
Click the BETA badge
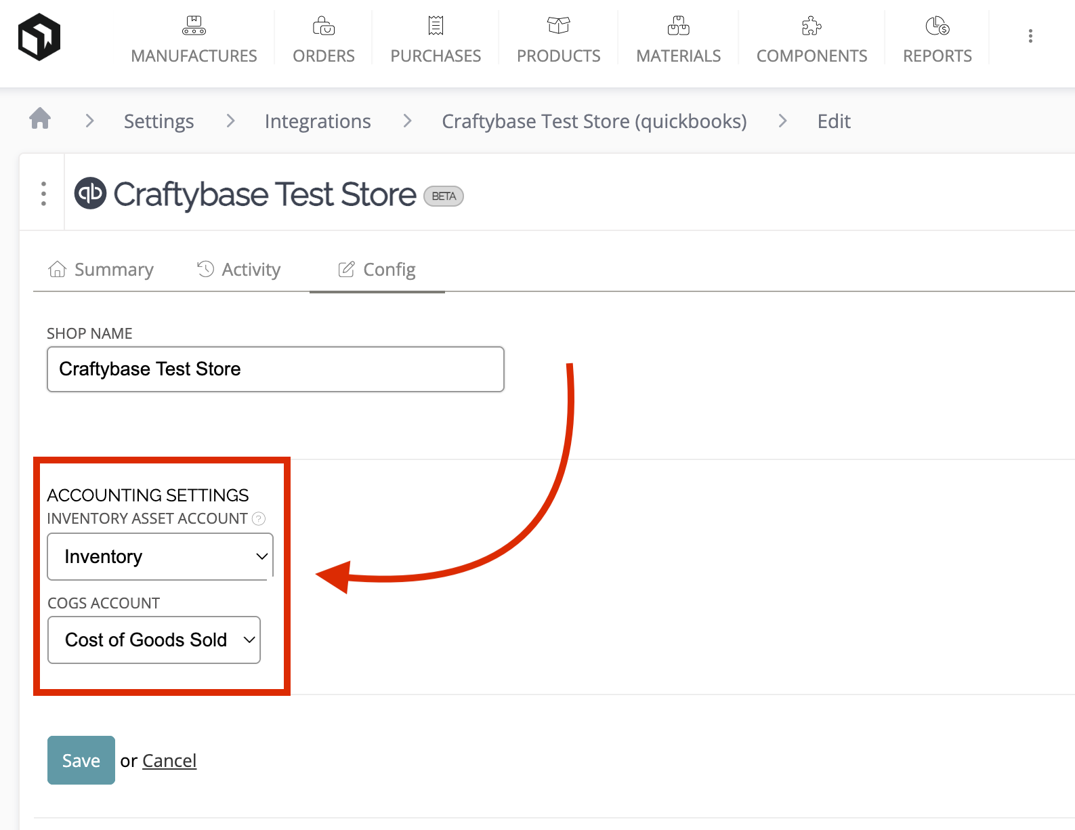coord(444,196)
